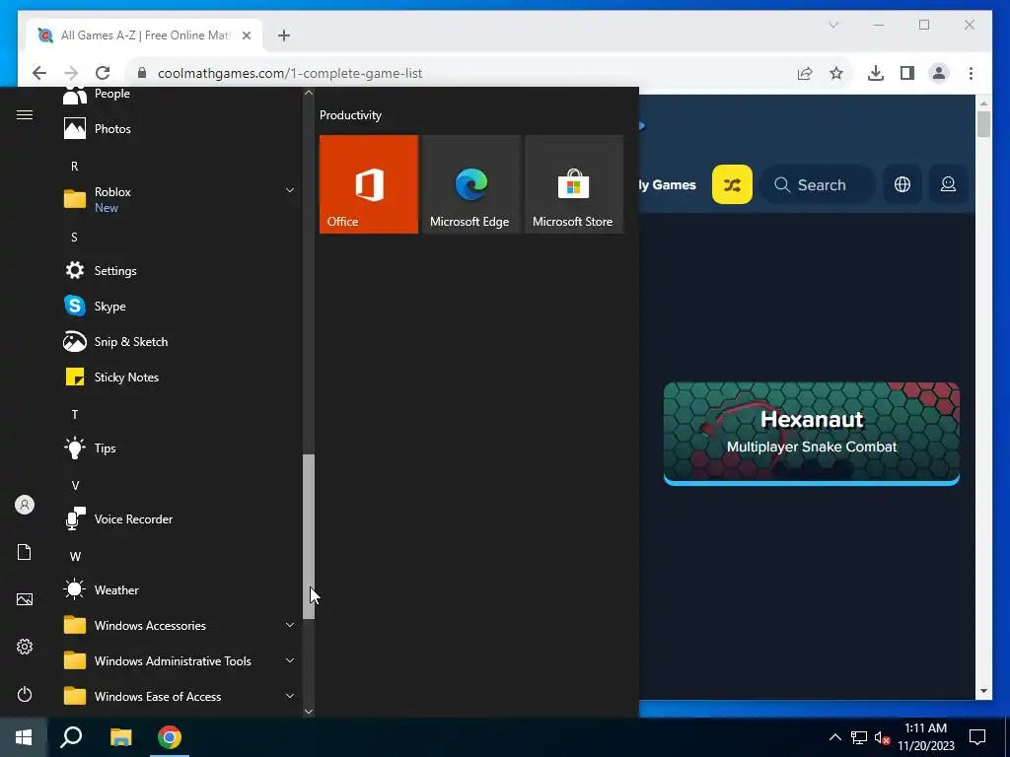Screen dimensions: 1010x757
Task: Expand Windows Administrative Tools folder
Action: pyautogui.click(x=179, y=660)
